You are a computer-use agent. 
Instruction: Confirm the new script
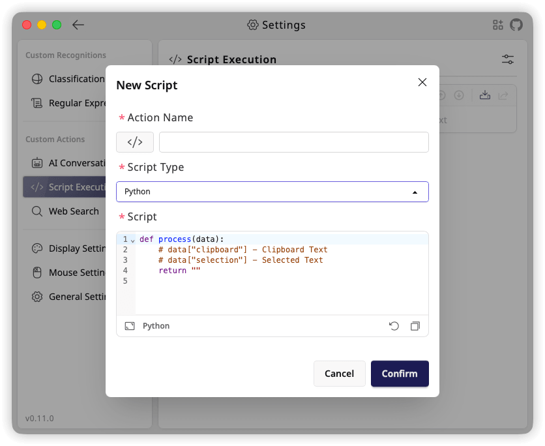point(400,374)
